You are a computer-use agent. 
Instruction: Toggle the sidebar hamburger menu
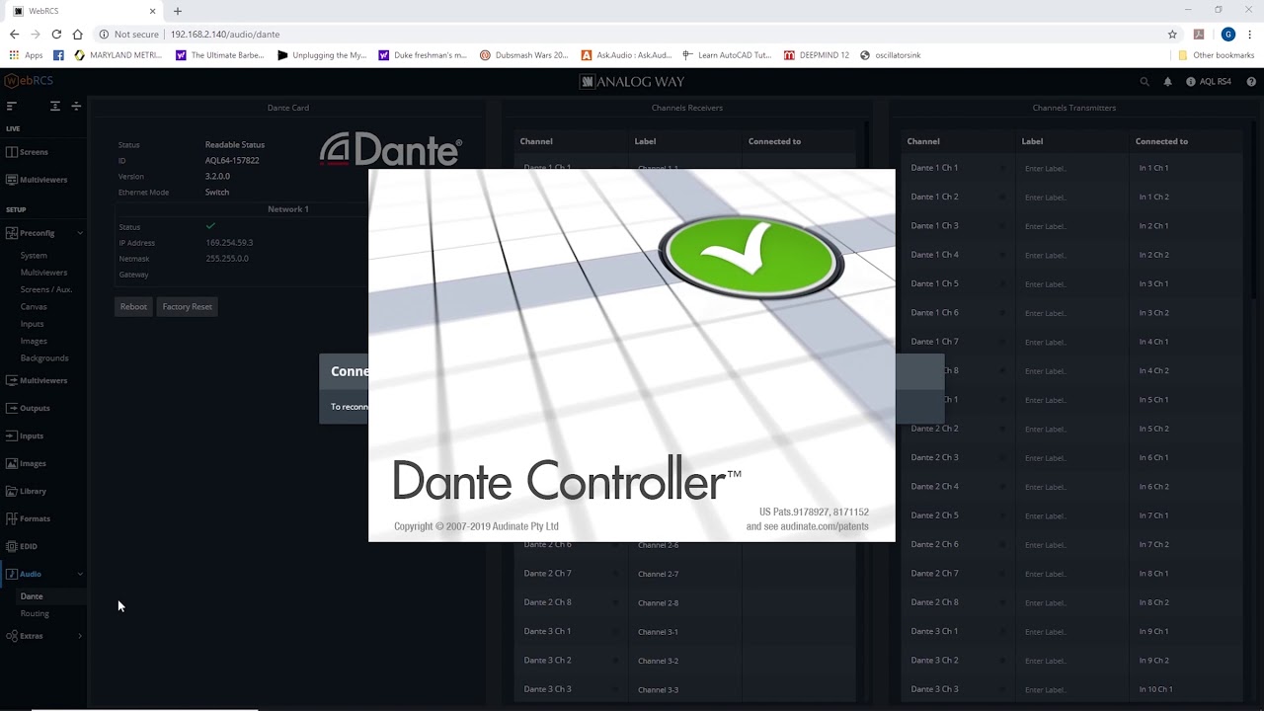pyautogui.click(x=12, y=106)
